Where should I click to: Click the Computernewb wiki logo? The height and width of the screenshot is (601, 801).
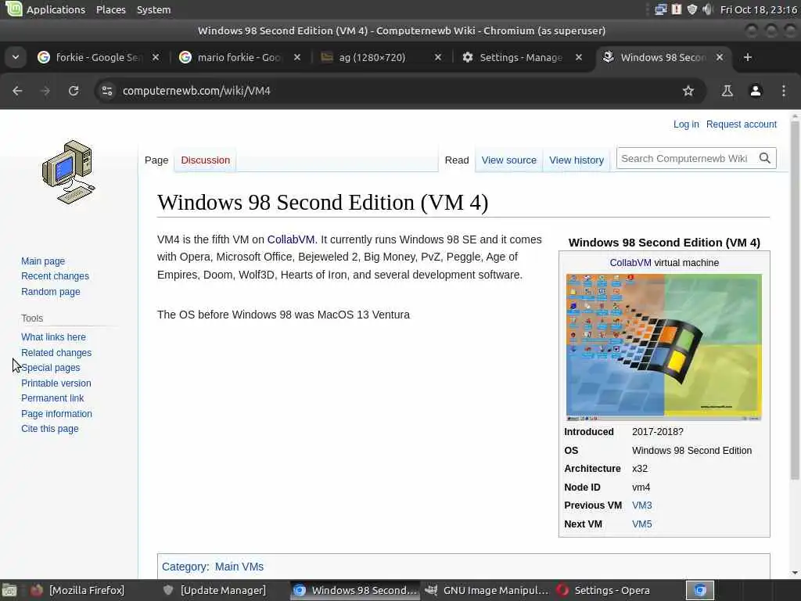(x=69, y=172)
